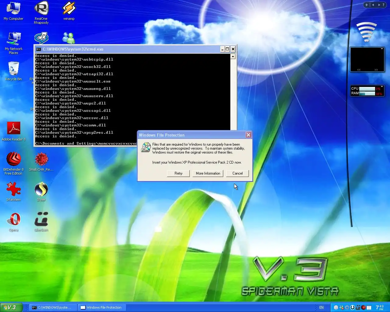The height and width of the screenshot is (312, 390).
Task: Click the cmd window scrollbar up arrow
Action: point(233,56)
